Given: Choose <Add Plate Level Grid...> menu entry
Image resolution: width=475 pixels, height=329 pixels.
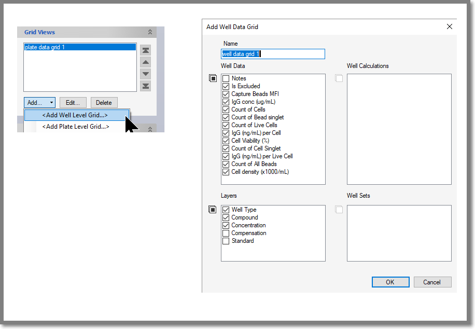Looking at the screenshot, I should [x=75, y=127].
